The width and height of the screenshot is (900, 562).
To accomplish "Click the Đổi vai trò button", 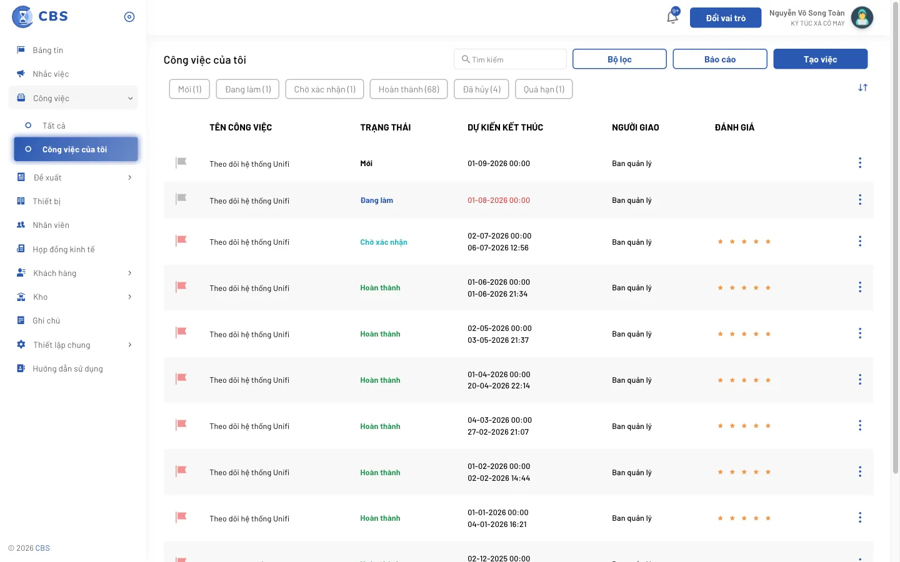I will (x=726, y=18).
